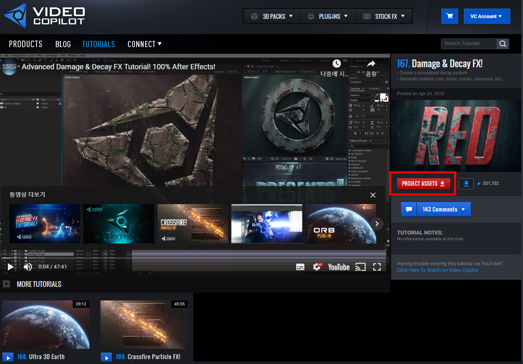523x364 pixels.
Task: Open video settings gear
Action: tap(317, 267)
